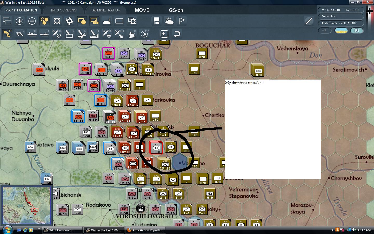374x234 pixels.
Task: Select the Soviet 18=18 corps counter
Action: [x=125, y=148]
